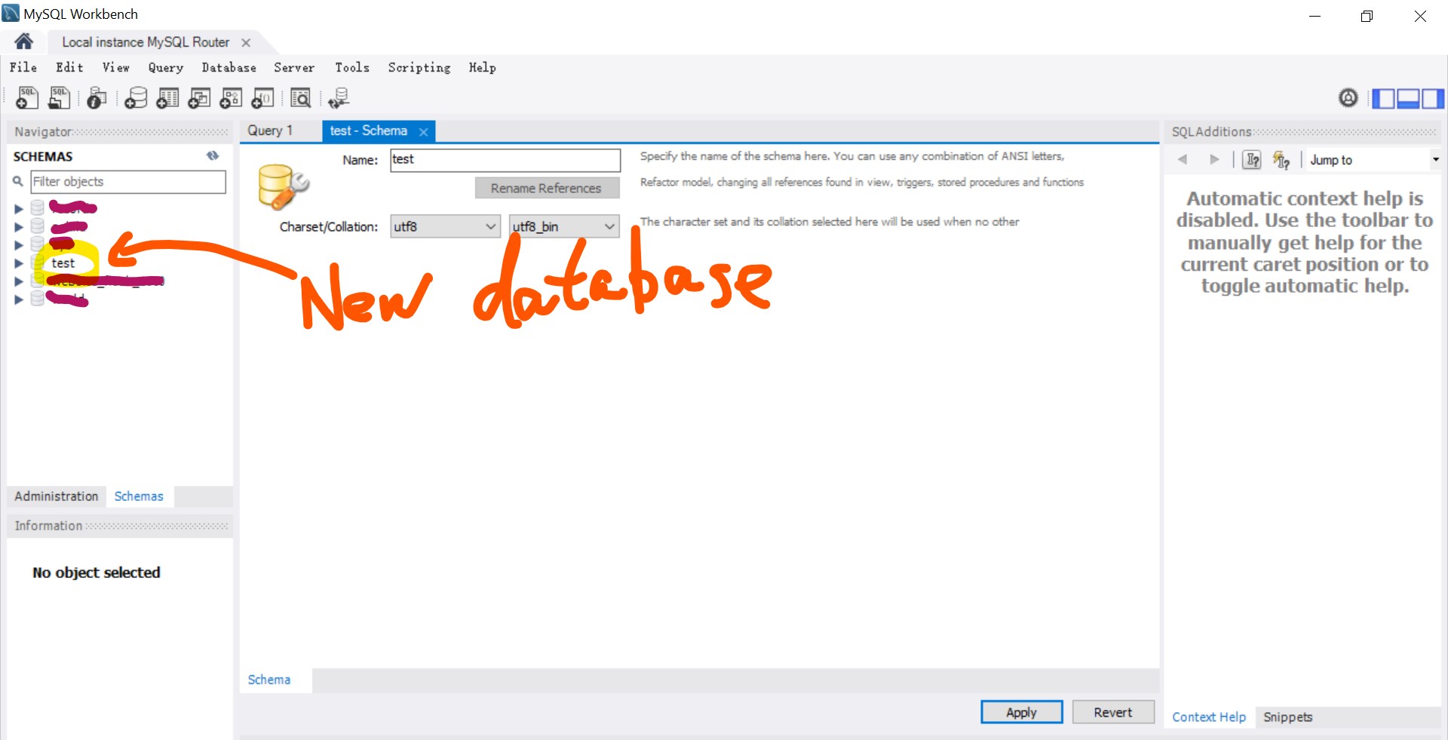Switch to the Administration tab
The height and width of the screenshot is (740, 1448).
pos(57,496)
